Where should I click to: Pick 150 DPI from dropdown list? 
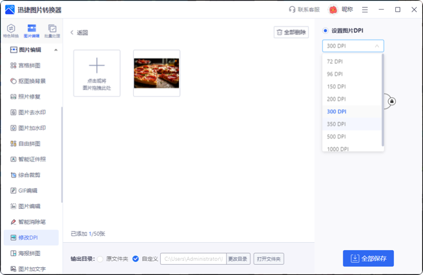[352, 86]
